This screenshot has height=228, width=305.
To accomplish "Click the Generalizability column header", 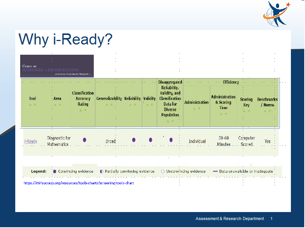I will [x=109, y=98].
